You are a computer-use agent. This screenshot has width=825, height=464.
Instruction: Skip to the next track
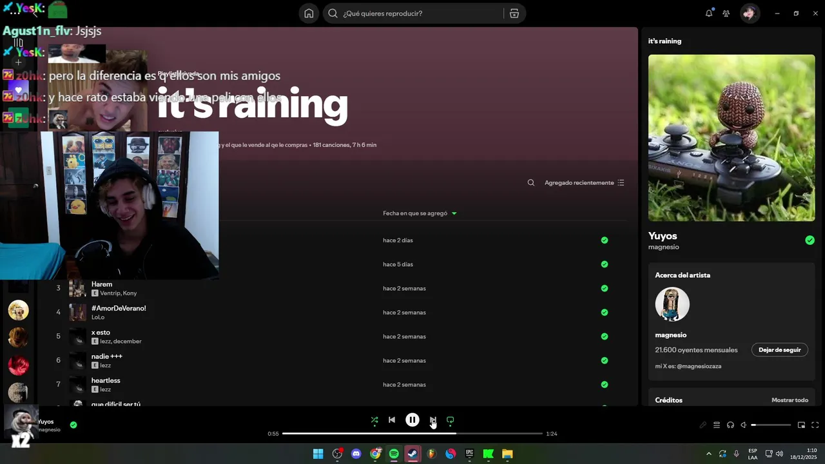click(433, 420)
